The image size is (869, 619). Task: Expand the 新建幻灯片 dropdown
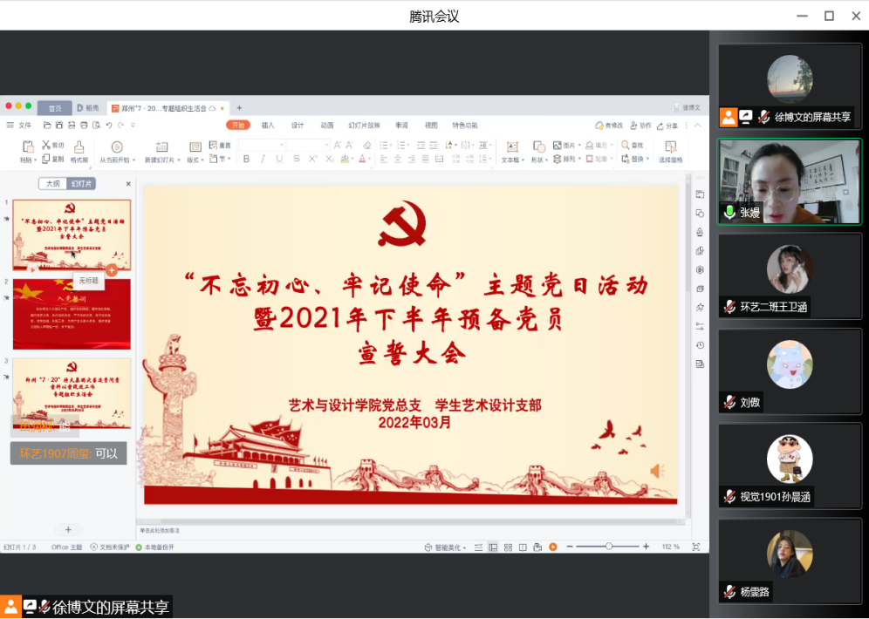click(179, 160)
